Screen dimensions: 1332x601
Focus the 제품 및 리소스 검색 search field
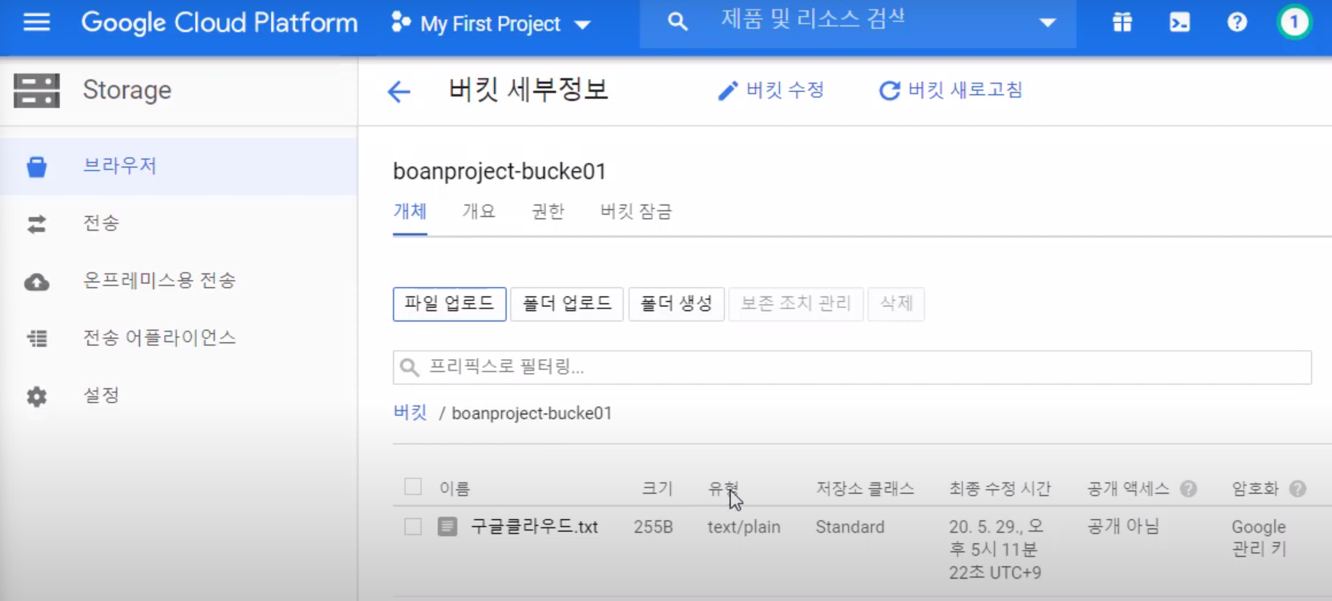pos(858,23)
